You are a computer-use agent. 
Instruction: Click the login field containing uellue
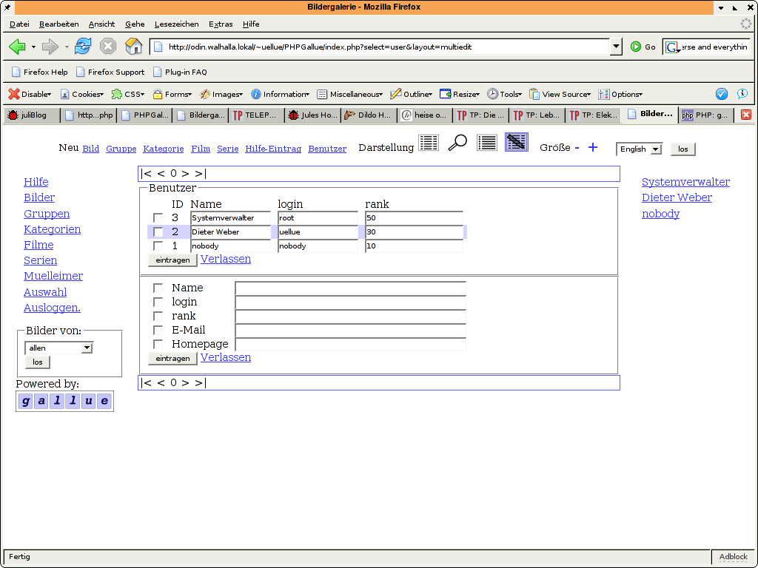318,232
